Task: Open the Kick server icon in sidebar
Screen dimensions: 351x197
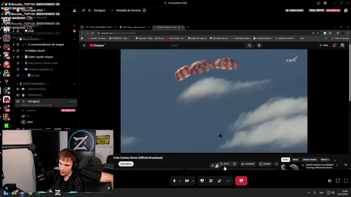Action: tap(7, 126)
